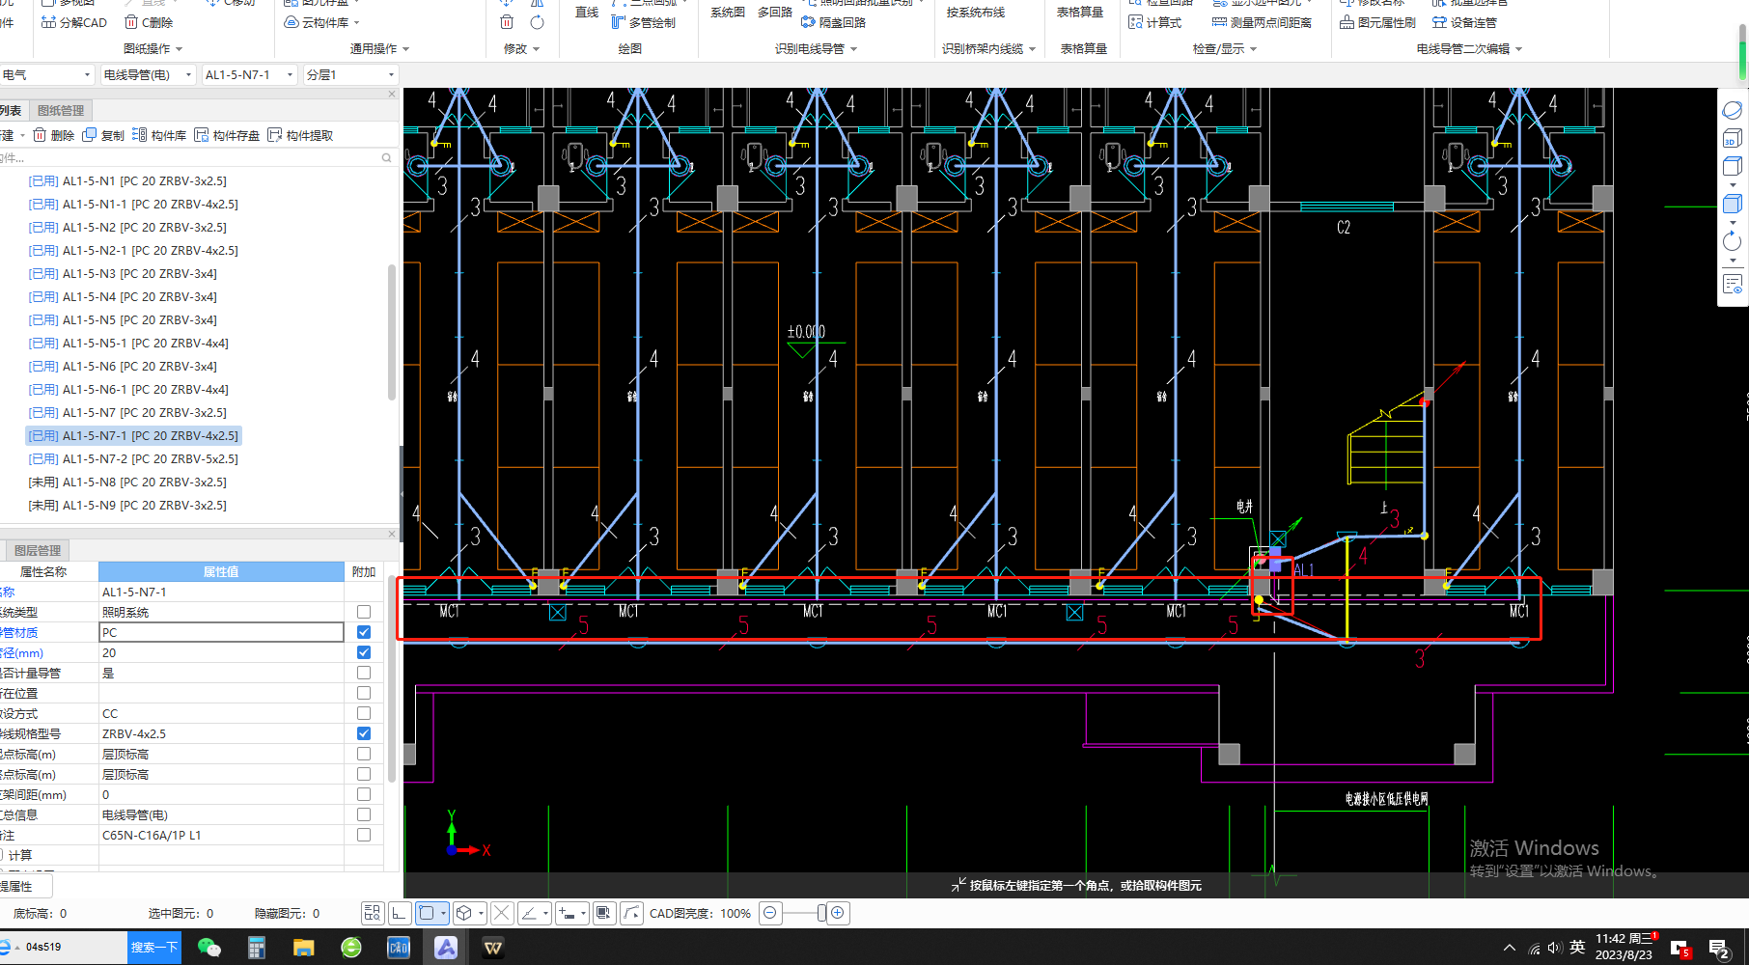Click the 按系统布线 button
This screenshot has height=965, width=1749.
(x=975, y=13)
